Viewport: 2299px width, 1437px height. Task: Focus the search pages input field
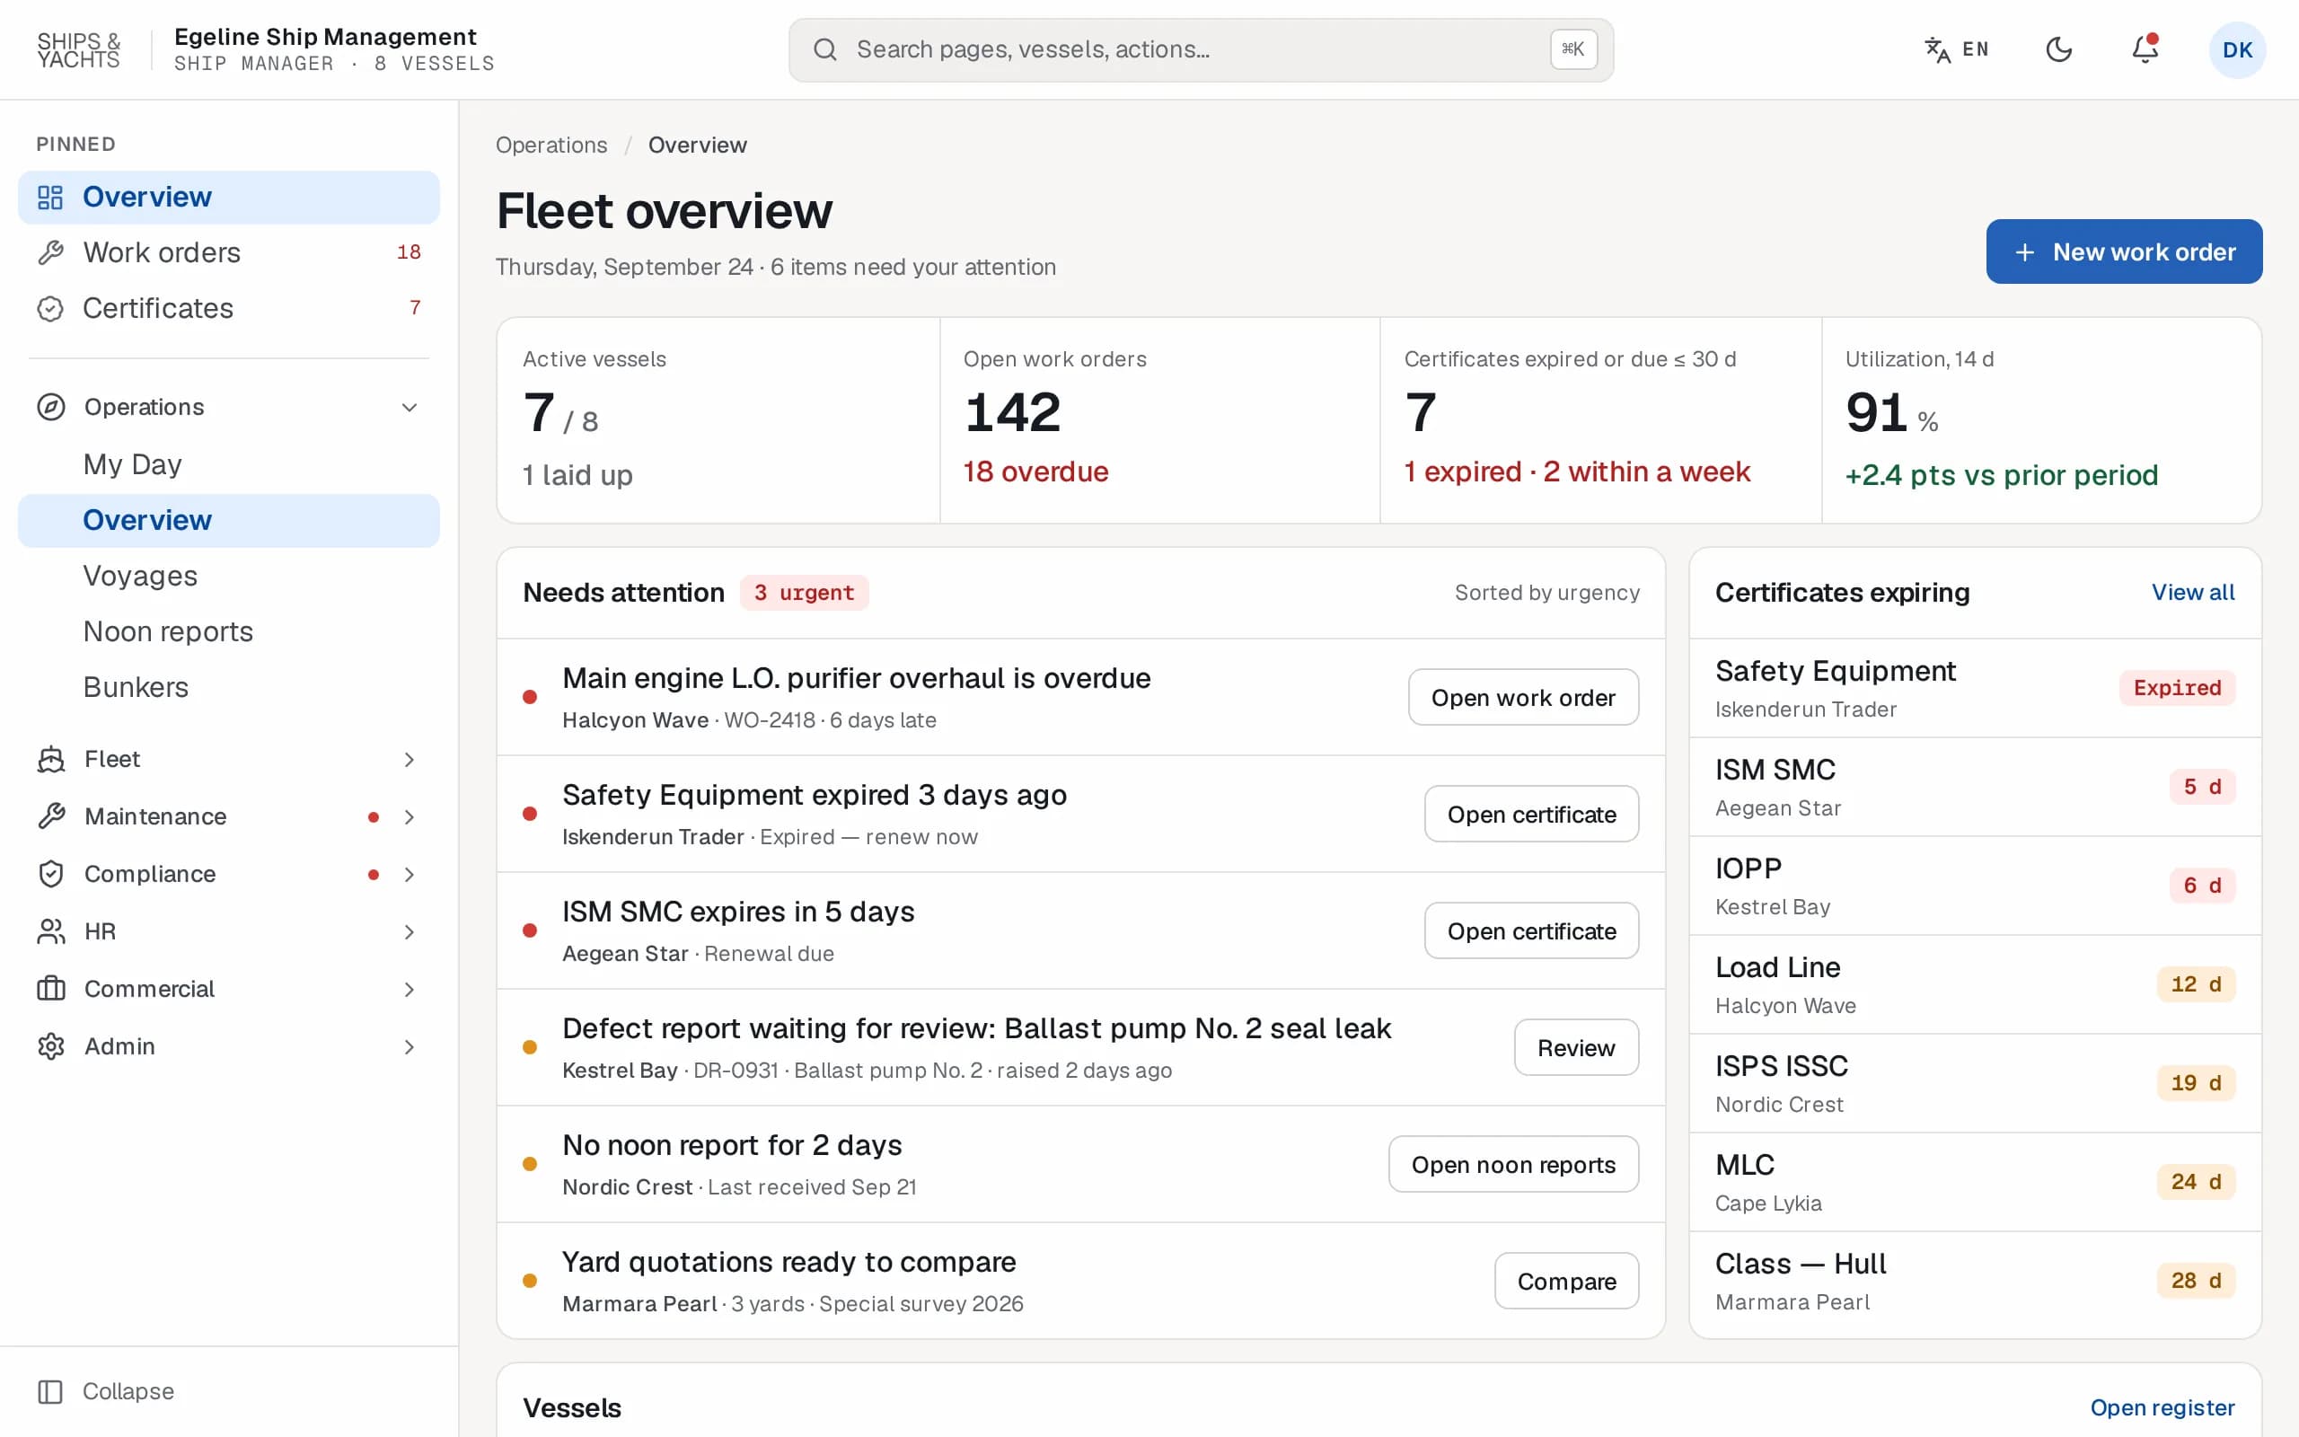point(1201,49)
